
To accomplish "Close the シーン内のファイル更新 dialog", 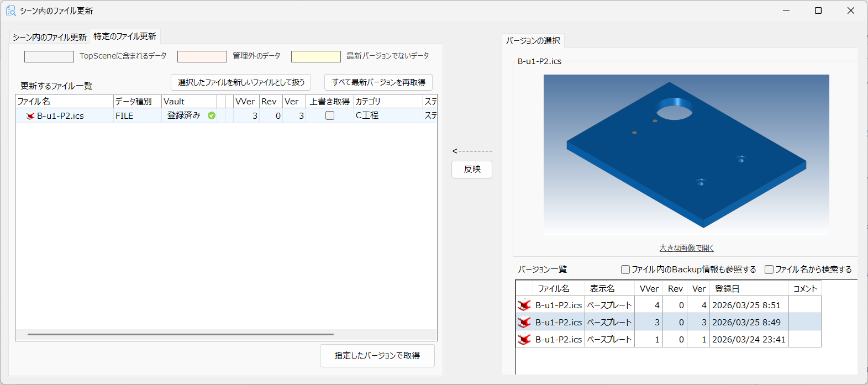I will pyautogui.click(x=851, y=10).
